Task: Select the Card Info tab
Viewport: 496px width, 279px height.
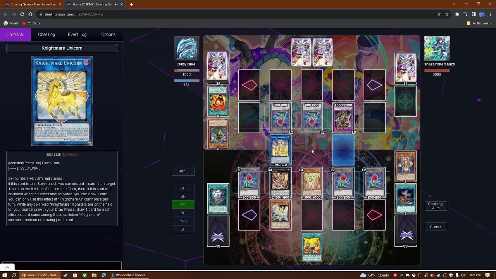Action: pyautogui.click(x=15, y=34)
